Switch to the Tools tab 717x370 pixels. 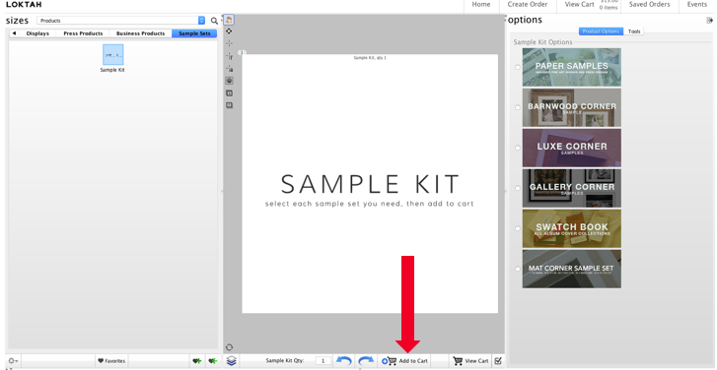[x=634, y=31]
